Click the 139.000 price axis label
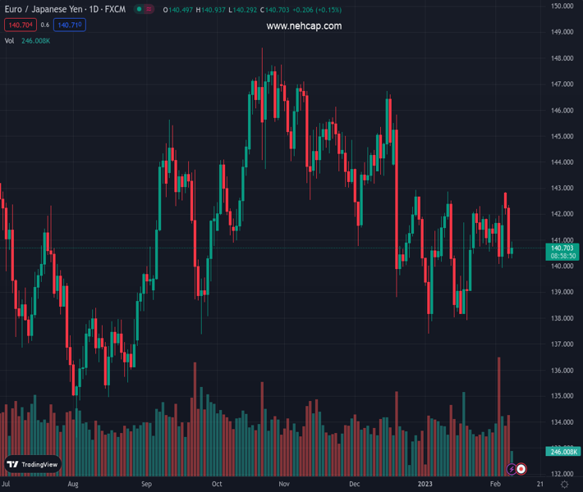The width and height of the screenshot is (583, 492). (562, 292)
